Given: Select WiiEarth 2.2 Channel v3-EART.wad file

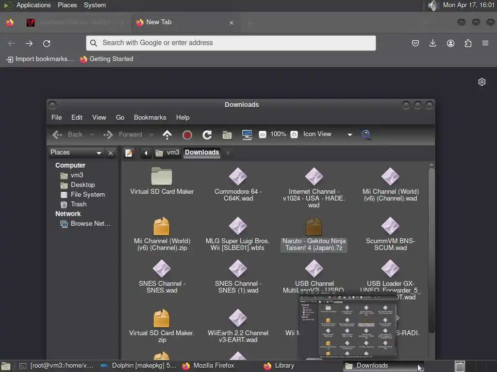Looking at the screenshot, I should [x=238, y=326].
